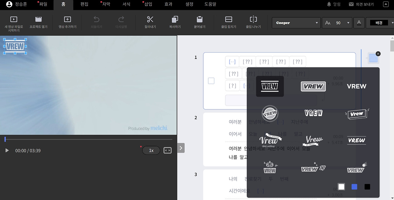This screenshot has height=200, width=394.
Task: Open the 파일 menu
Action: point(43,4)
